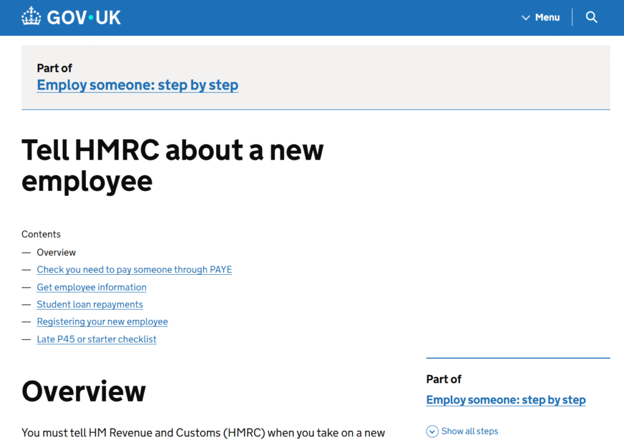Click the Contents label above the list
The width and height of the screenshot is (624, 443).
tap(41, 234)
